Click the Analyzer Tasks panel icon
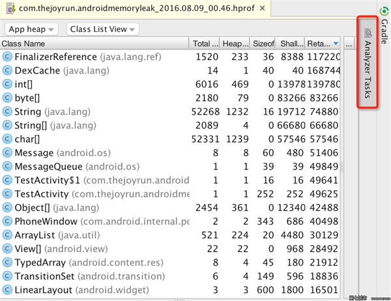 coord(368,33)
